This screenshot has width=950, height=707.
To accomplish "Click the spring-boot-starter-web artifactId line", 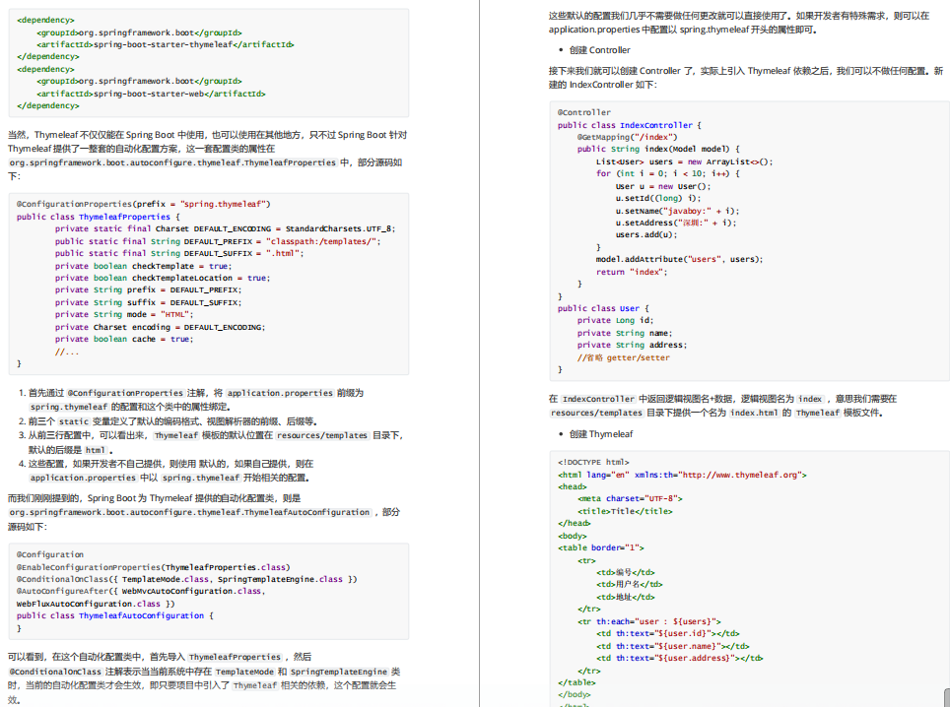I will click(x=151, y=94).
